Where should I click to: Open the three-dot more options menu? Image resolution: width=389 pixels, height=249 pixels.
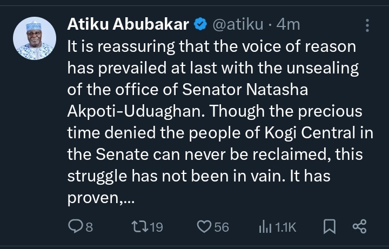pos(367,25)
